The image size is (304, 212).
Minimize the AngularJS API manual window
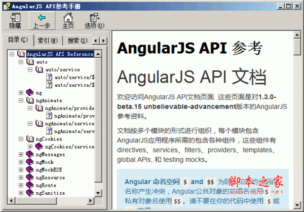tap(281, 6)
